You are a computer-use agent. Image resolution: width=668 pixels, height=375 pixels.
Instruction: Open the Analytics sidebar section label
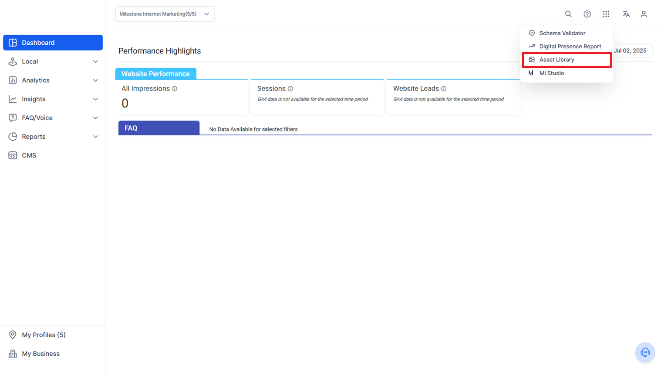pos(36,80)
